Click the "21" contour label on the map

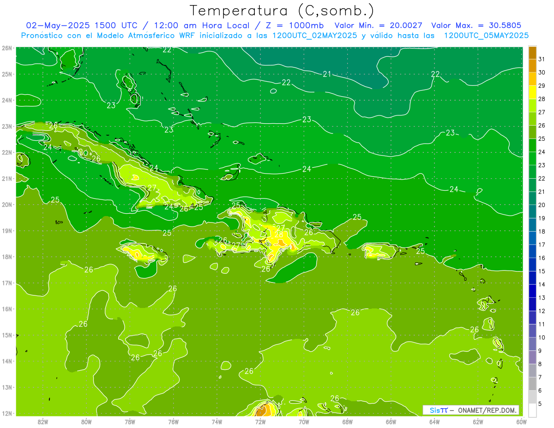[327, 74]
